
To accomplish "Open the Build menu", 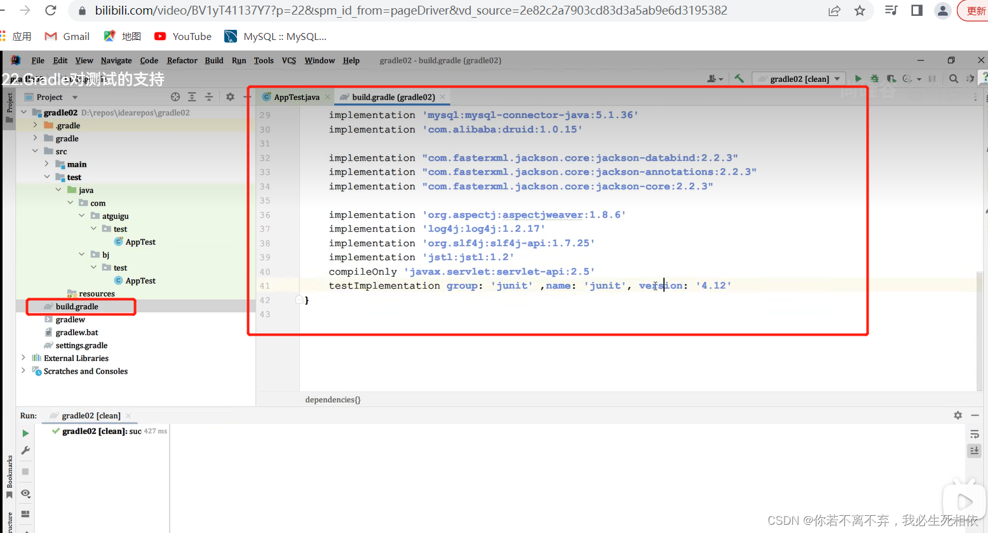I will click(x=214, y=60).
